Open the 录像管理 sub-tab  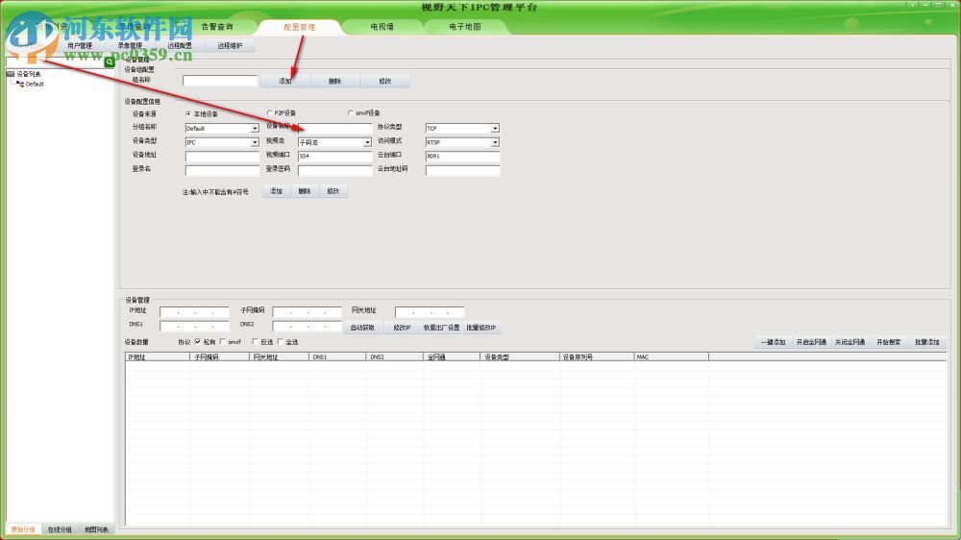pyautogui.click(x=130, y=46)
